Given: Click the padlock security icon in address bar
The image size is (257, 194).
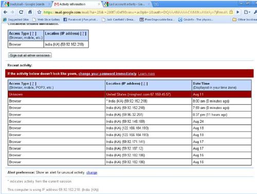Looking at the screenshot, I should (x=231, y=12).
